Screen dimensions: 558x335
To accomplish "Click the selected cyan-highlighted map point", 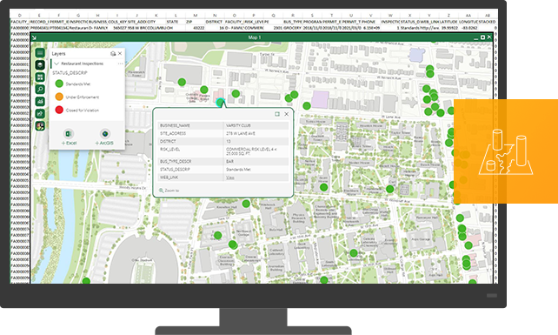I will point(220,103).
